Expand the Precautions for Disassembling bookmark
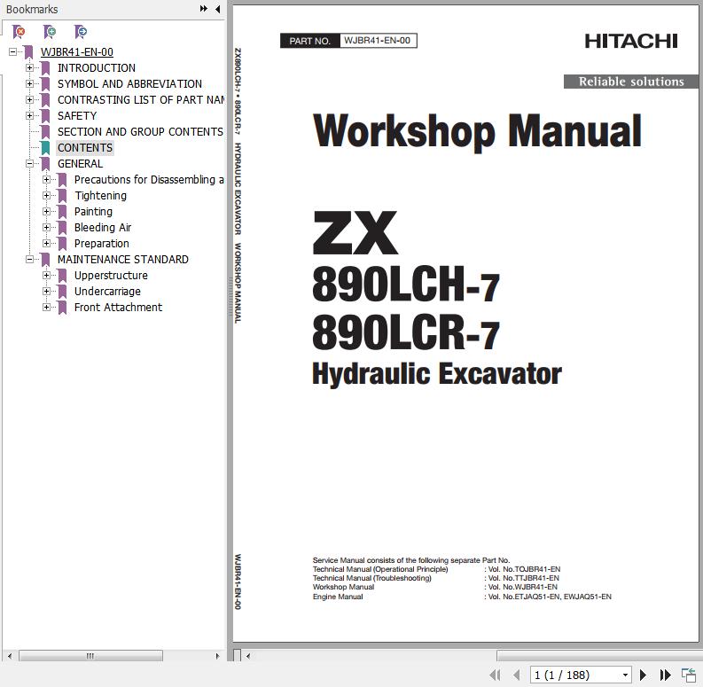This screenshot has height=687, width=703. [x=47, y=180]
